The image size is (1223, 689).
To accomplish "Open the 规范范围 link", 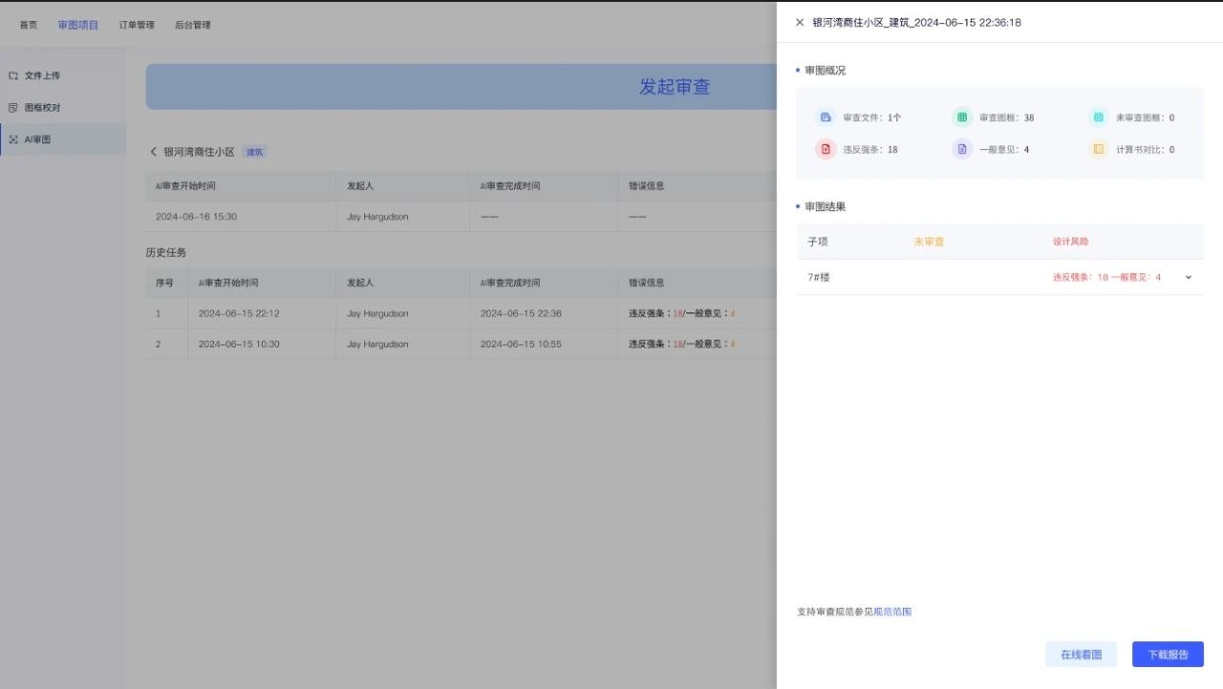I will [892, 612].
